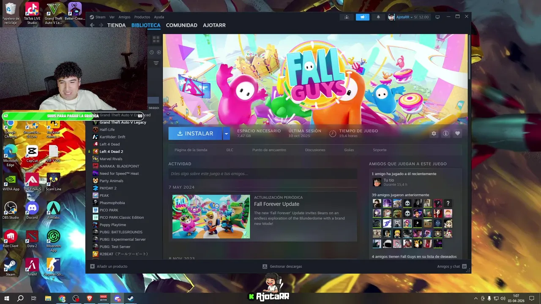Viewport: 541px width, 304px height.
Task: Select Phasmophobia in game list
Action: [112, 203]
